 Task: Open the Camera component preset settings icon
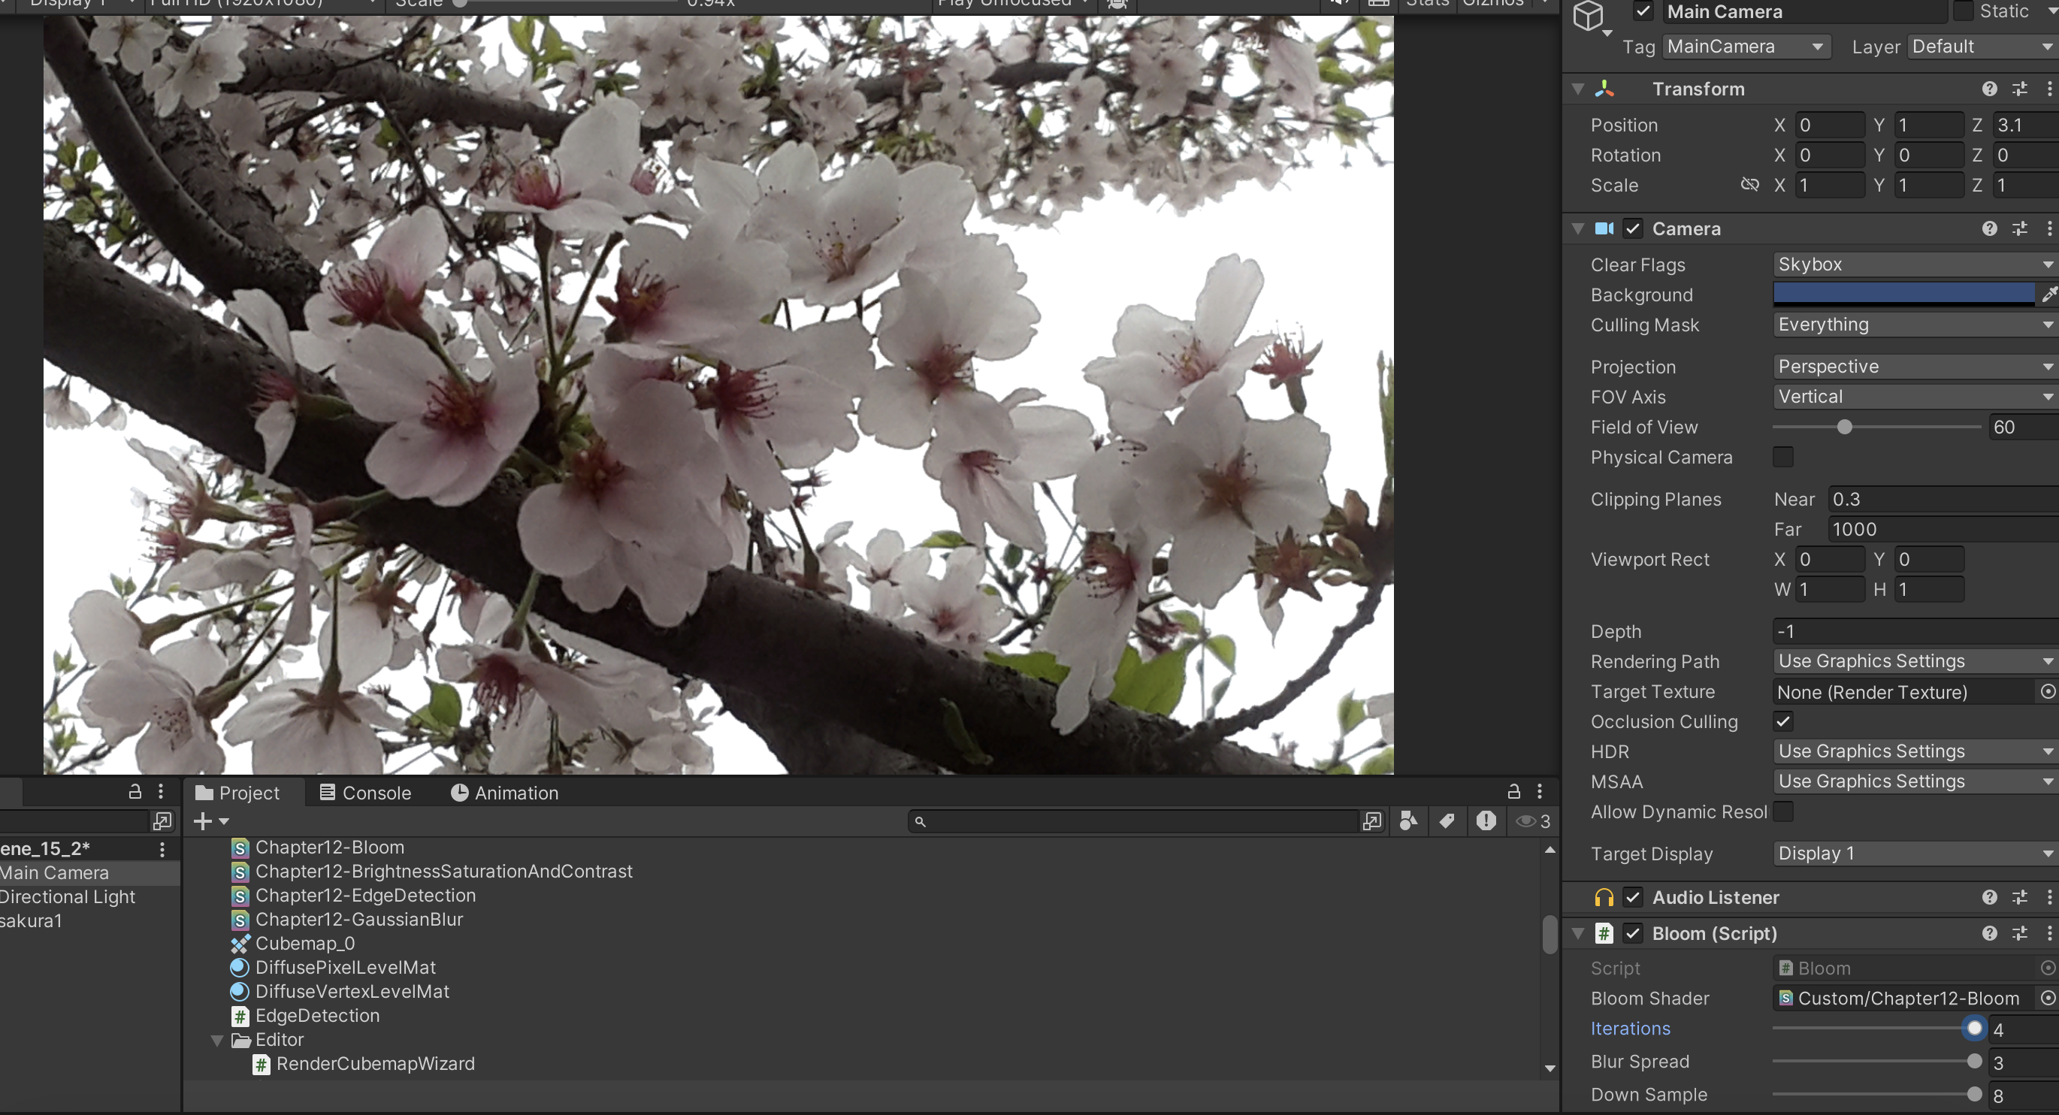tap(2020, 228)
